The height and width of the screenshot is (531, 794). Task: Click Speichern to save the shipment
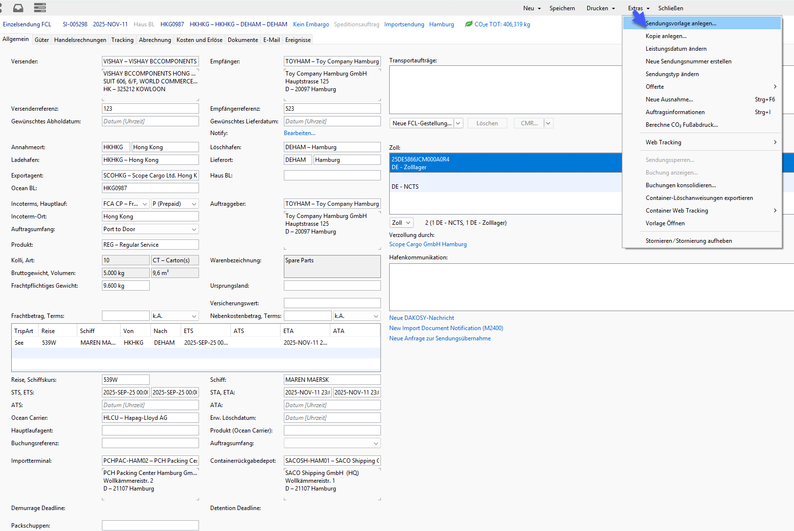coord(562,8)
